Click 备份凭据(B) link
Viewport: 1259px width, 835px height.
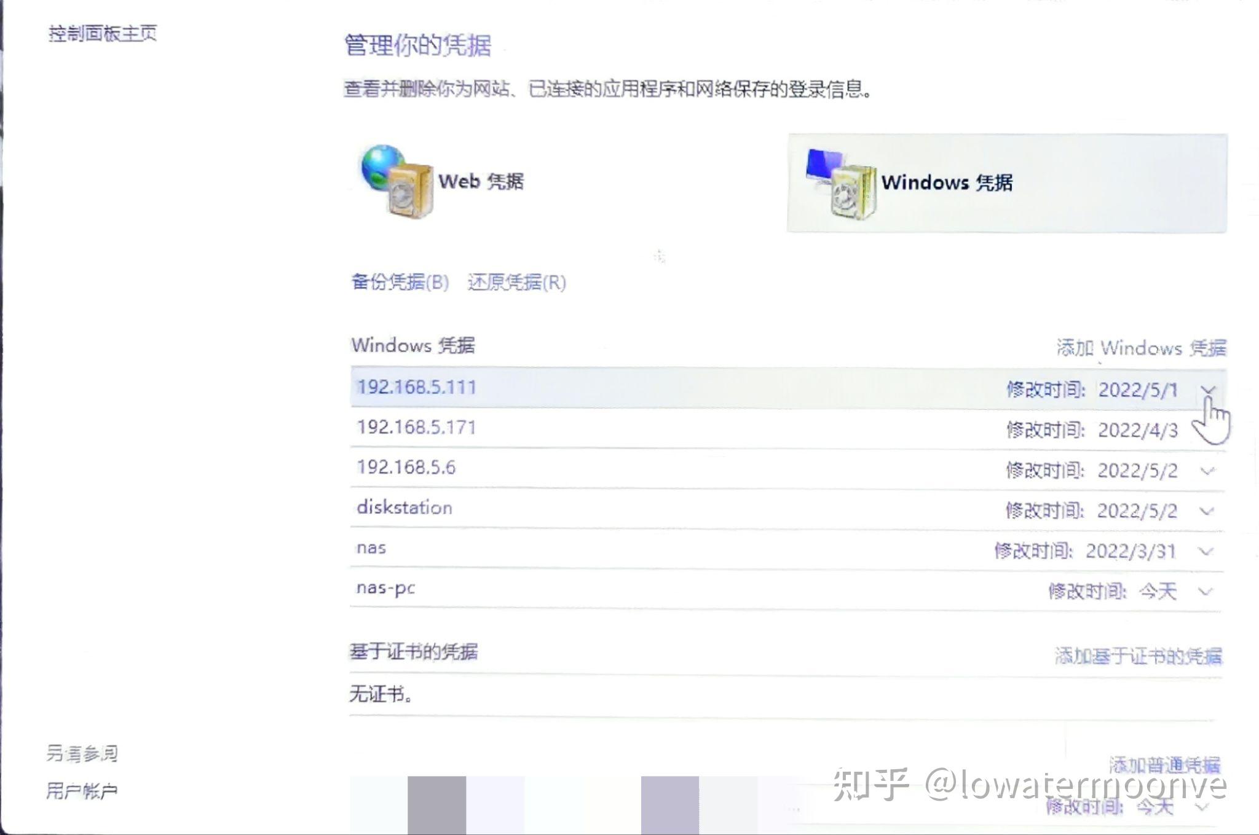tap(400, 282)
